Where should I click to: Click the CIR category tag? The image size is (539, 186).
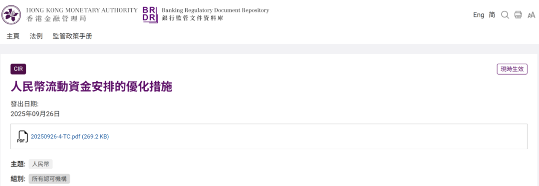click(18, 69)
